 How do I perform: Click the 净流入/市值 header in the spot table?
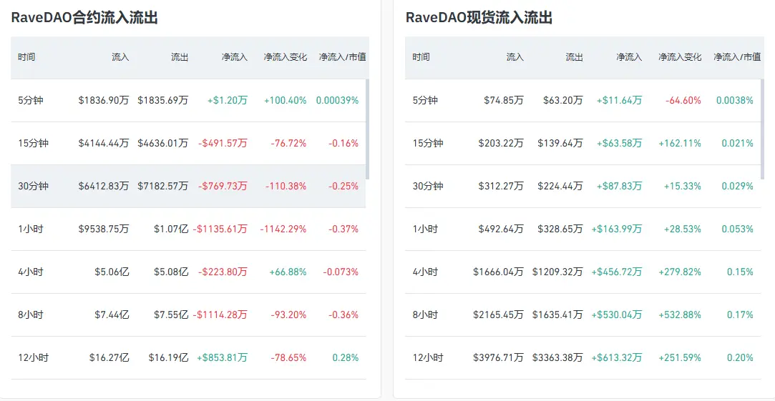coord(737,57)
